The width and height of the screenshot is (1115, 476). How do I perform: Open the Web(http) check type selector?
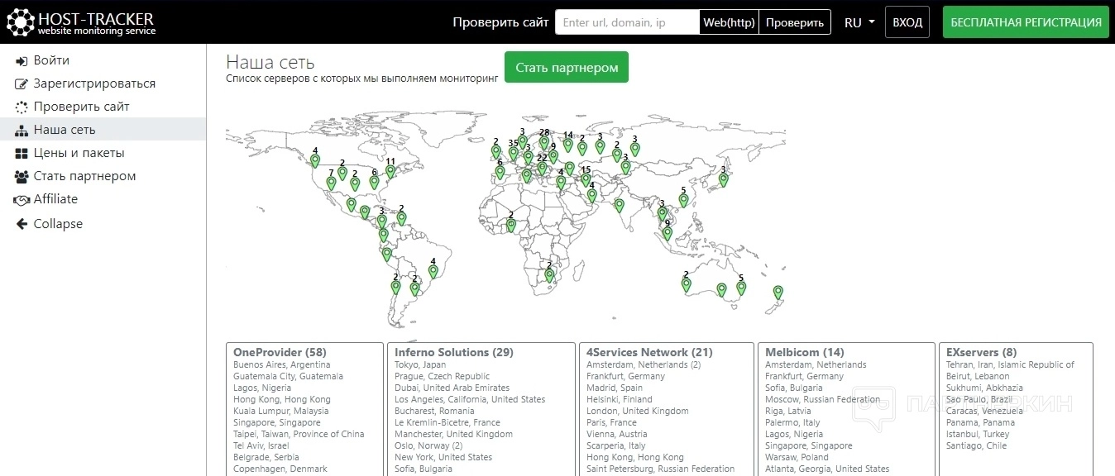(x=729, y=22)
